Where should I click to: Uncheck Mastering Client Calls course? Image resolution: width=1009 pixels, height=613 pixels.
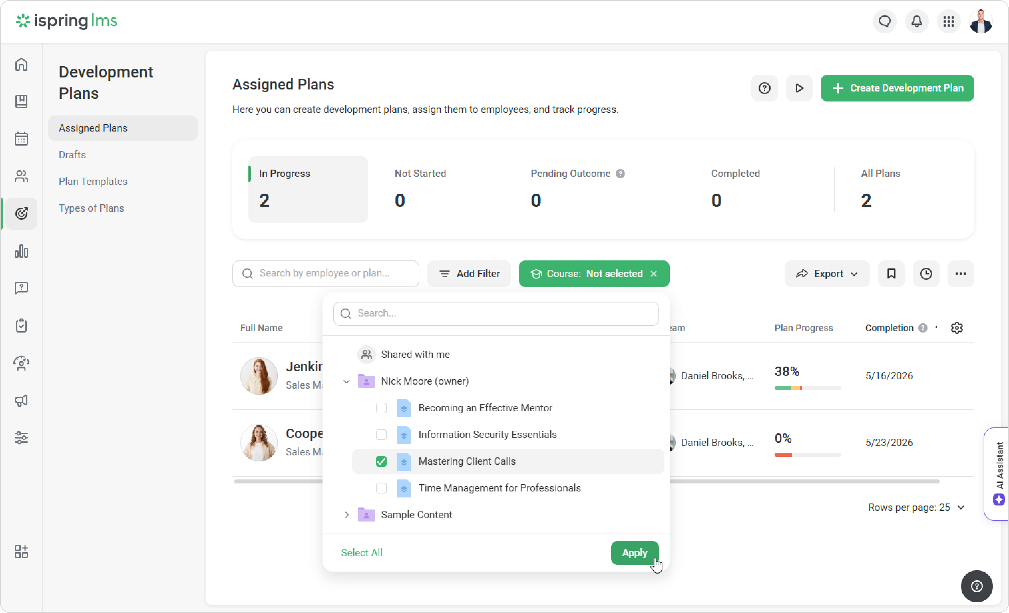pyautogui.click(x=381, y=461)
